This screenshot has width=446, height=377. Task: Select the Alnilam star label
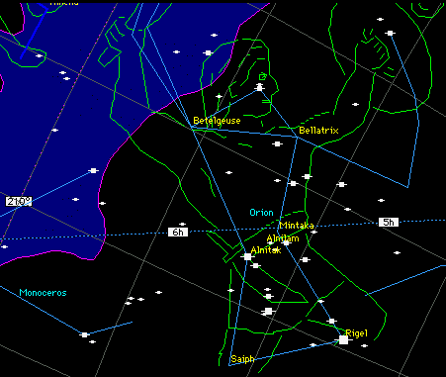[283, 238]
